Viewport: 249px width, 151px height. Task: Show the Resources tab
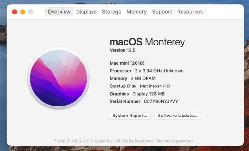(x=190, y=12)
